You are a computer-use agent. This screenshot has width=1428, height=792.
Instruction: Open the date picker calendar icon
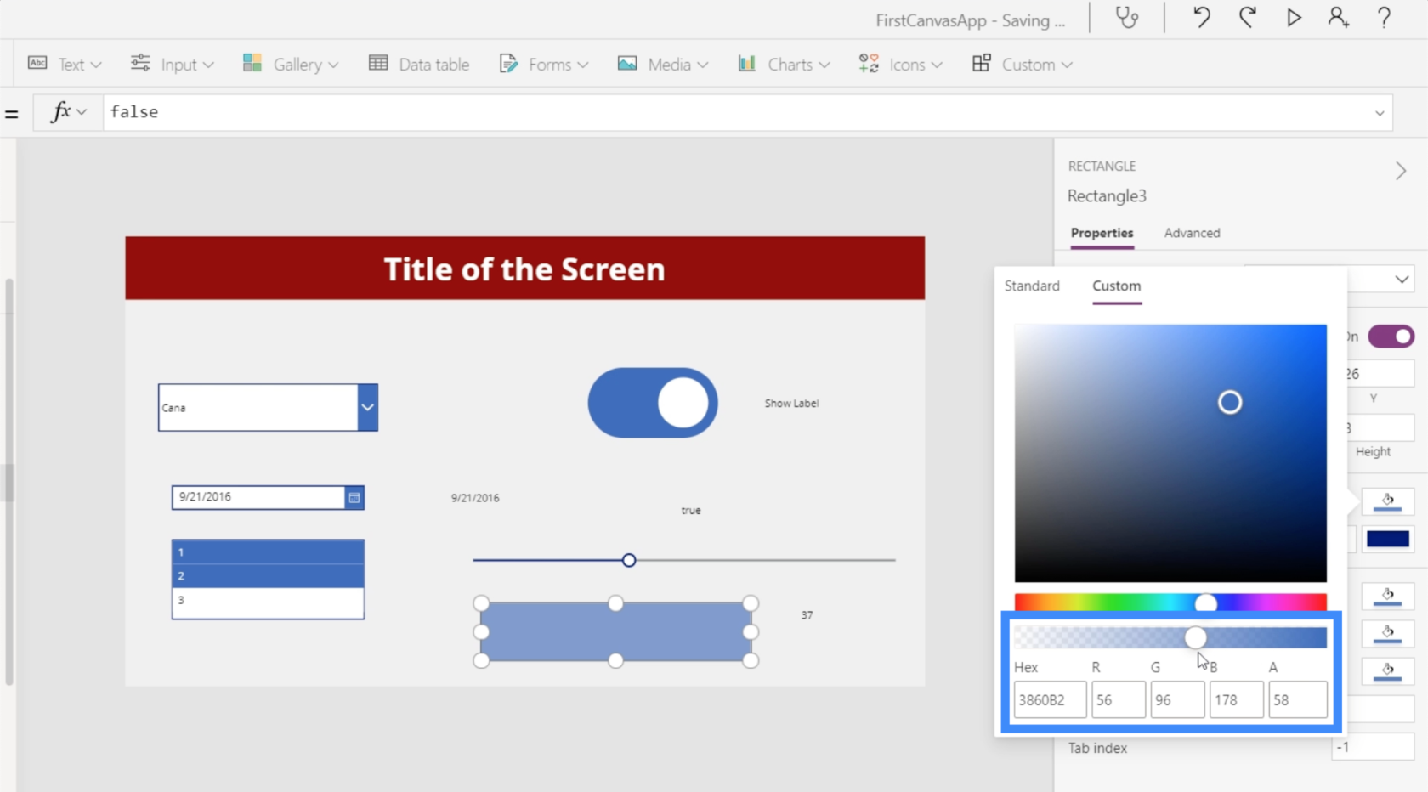(x=354, y=497)
